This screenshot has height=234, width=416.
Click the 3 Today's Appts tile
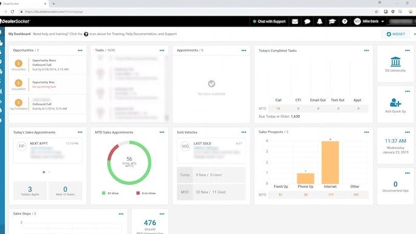30,191
